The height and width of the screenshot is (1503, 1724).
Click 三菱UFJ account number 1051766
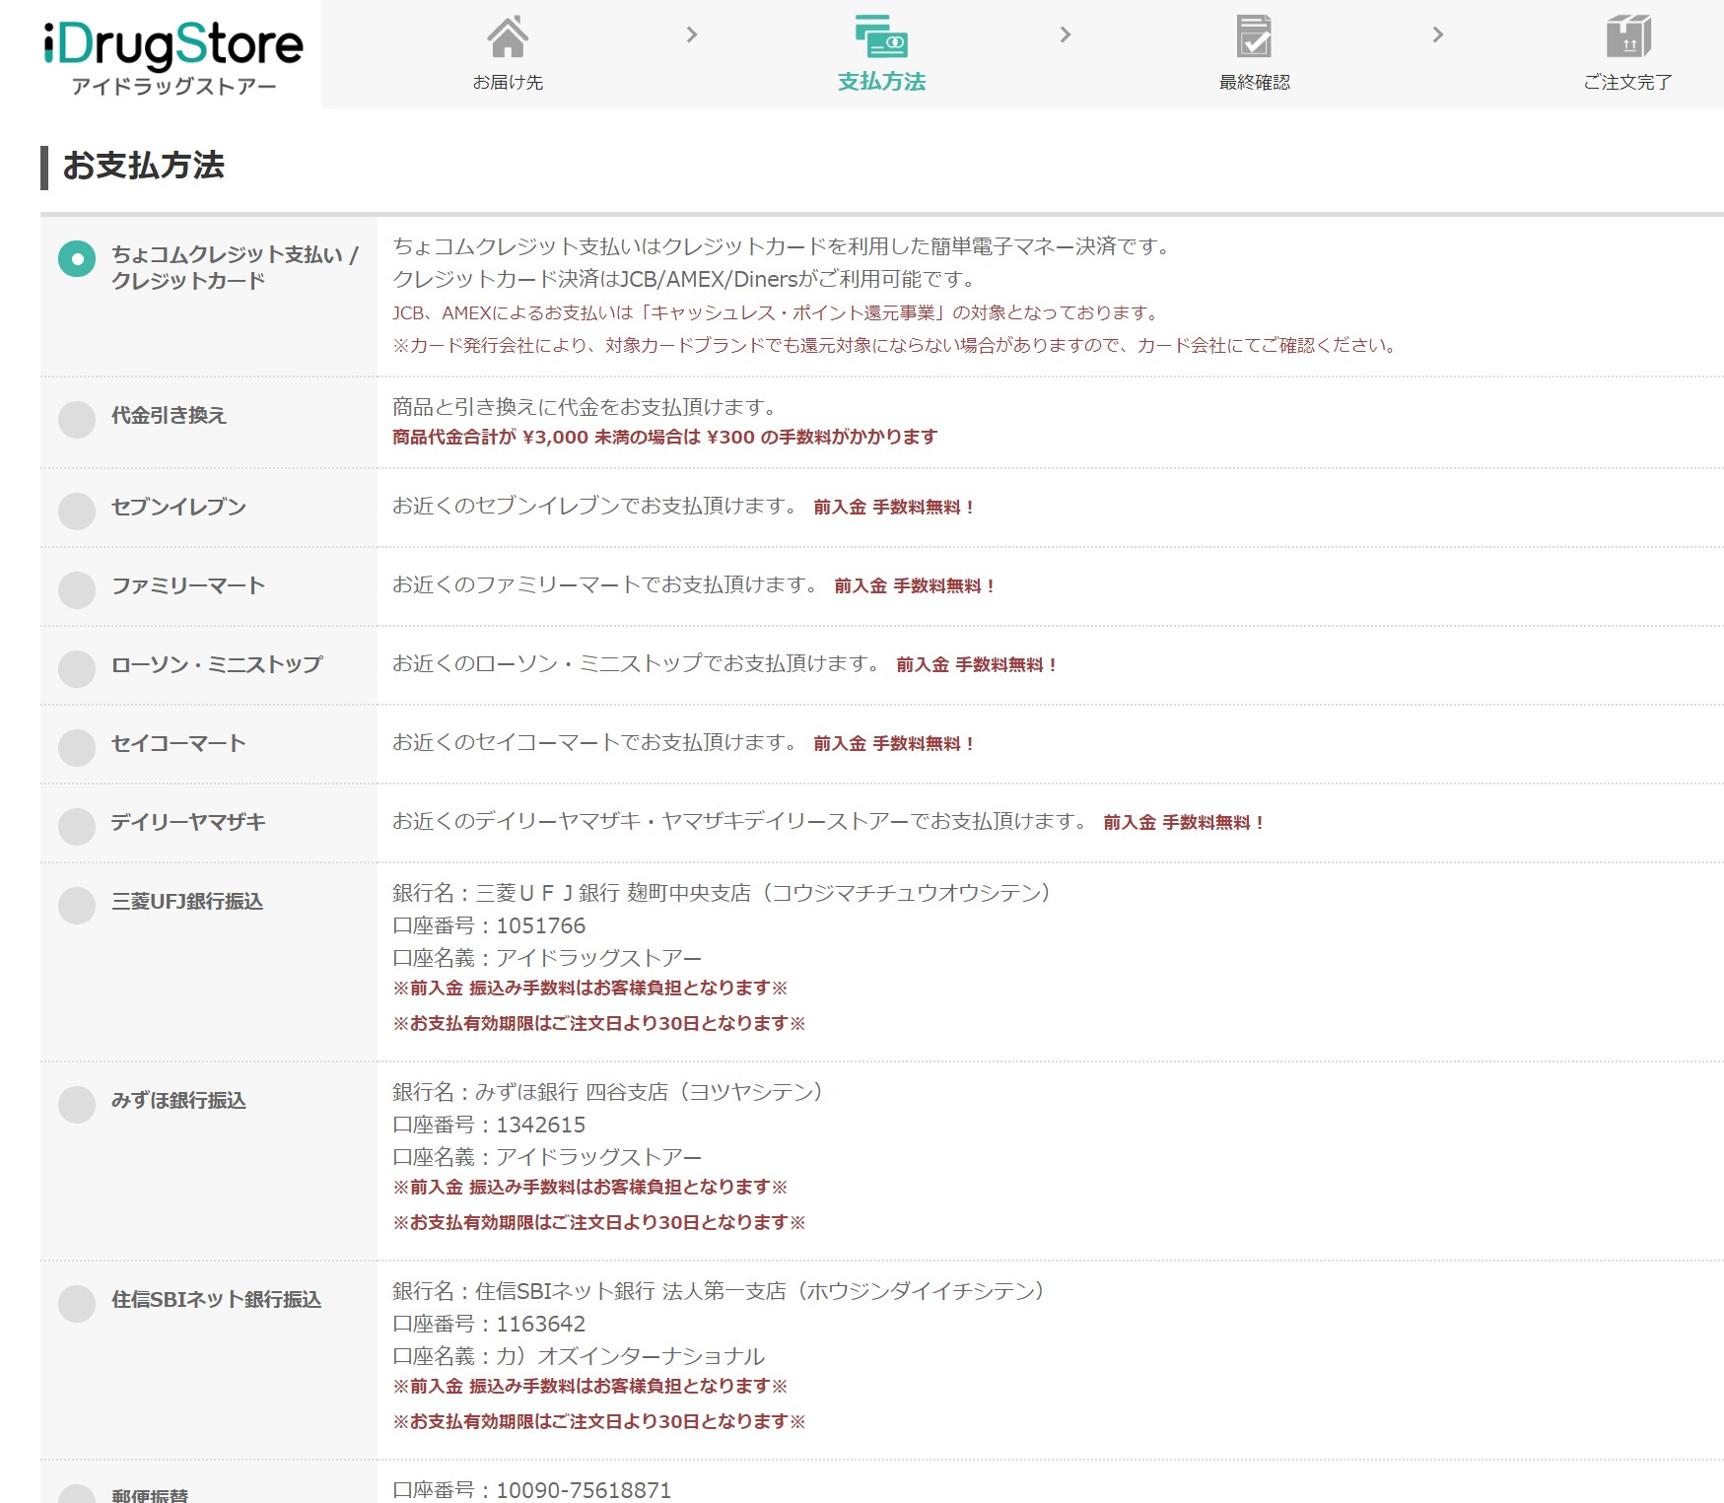pyautogui.click(x=541, y=926)
